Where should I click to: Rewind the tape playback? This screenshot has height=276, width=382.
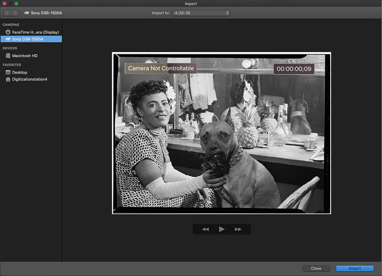tap(205, 229)
